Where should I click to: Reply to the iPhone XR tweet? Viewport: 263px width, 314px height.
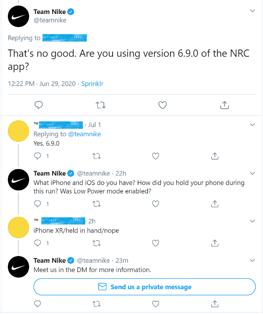(x=38, y=243)
